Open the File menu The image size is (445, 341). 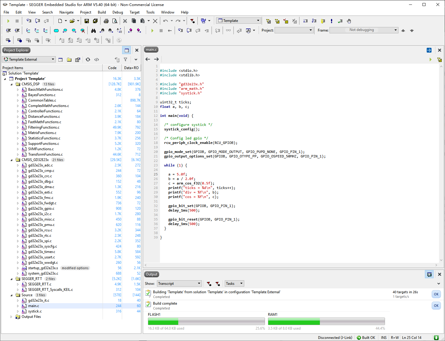(x=6, y=12)
